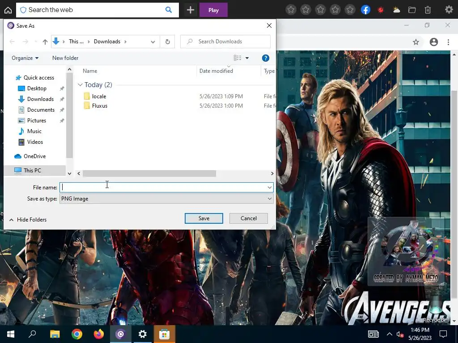Open the Save as type dropdown
458x343 pixels.
pos(166,199)
